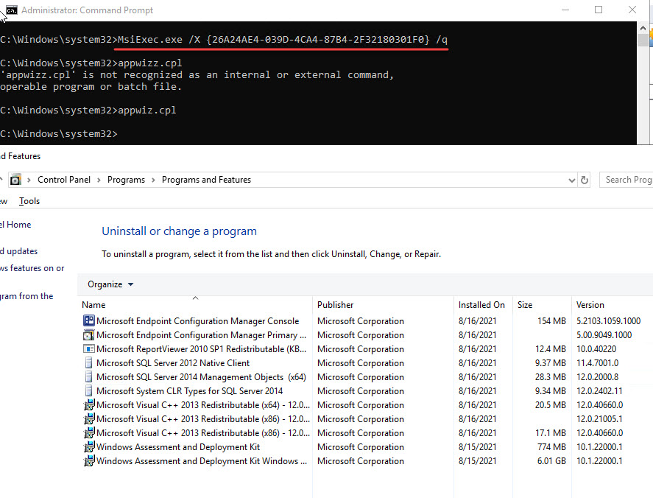The image size is (653, 498).
Task: Navigate to the Programs breadcrumb
Action: click(x=126, y=180)
